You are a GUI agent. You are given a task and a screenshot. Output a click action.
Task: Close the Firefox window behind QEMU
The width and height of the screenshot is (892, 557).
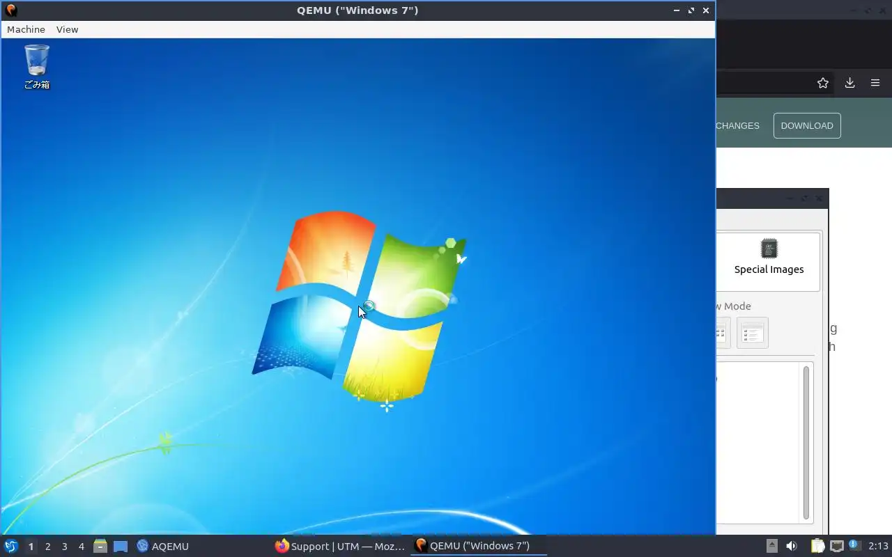(x=884, y=10)
